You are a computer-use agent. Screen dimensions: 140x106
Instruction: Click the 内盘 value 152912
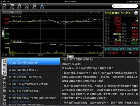pyautogui.click(x=134, y=43)
